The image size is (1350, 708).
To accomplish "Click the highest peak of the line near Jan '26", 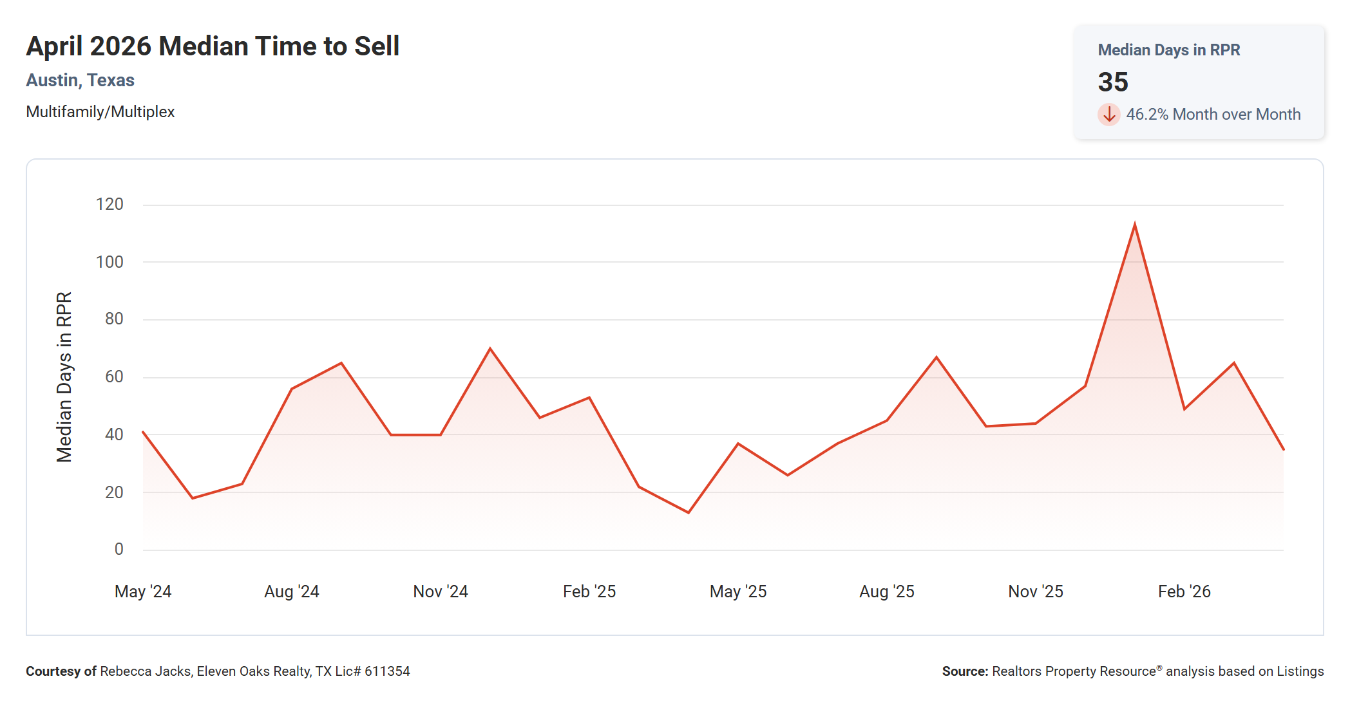I will coord(1135,225).
